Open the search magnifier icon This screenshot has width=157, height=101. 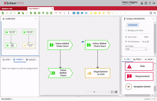click(155, 13)
